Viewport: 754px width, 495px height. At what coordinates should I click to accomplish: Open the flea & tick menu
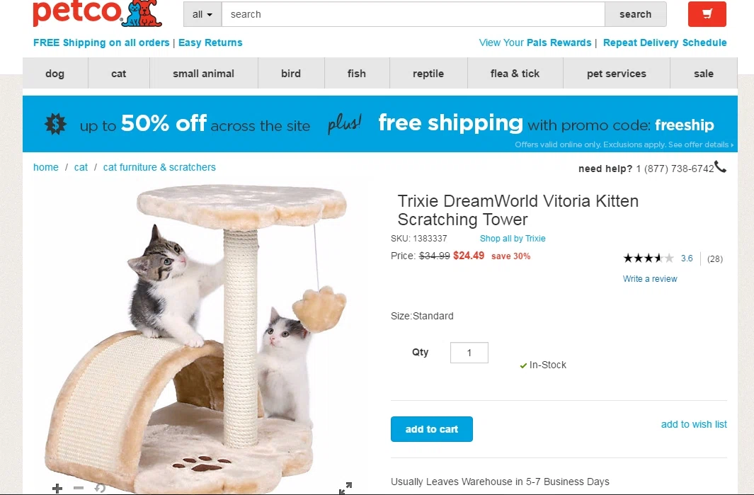pyautogui.click(x=515, y=74)
